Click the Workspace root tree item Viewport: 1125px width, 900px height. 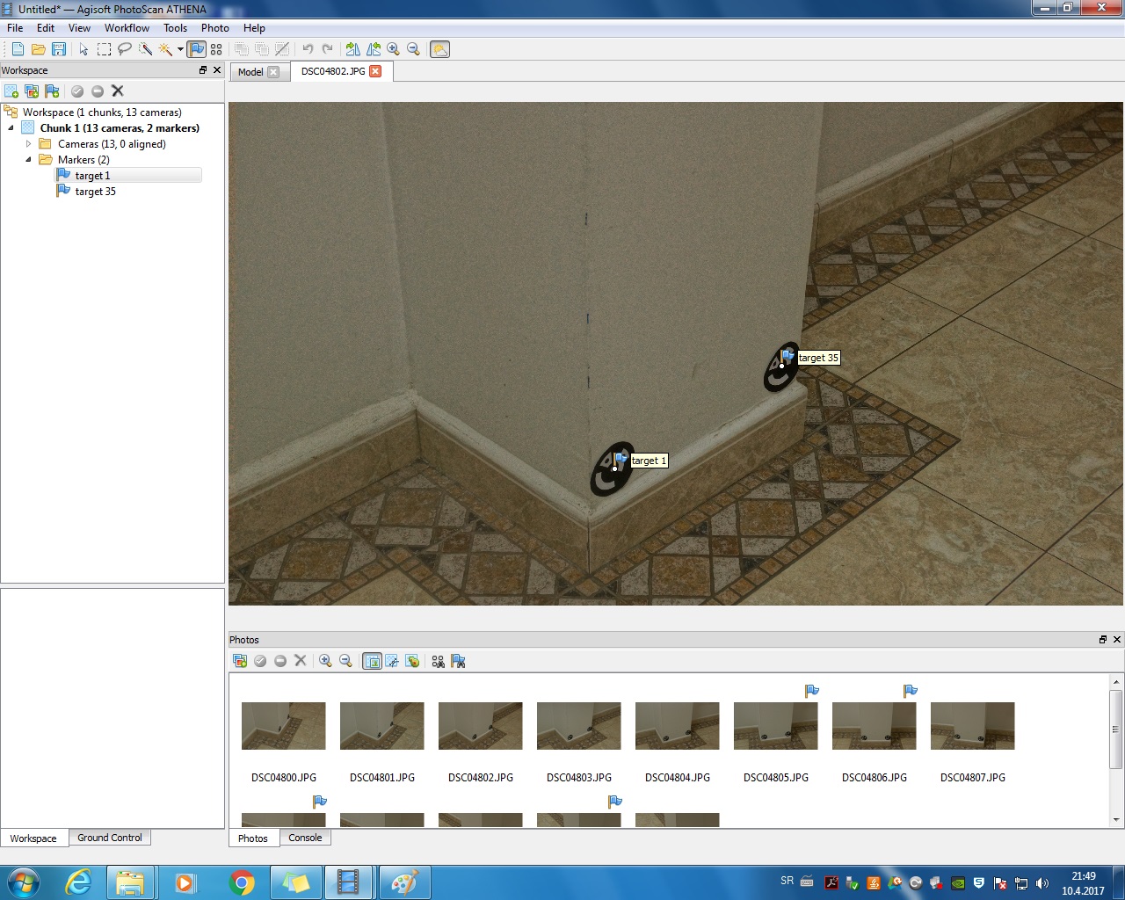(102, 112)
